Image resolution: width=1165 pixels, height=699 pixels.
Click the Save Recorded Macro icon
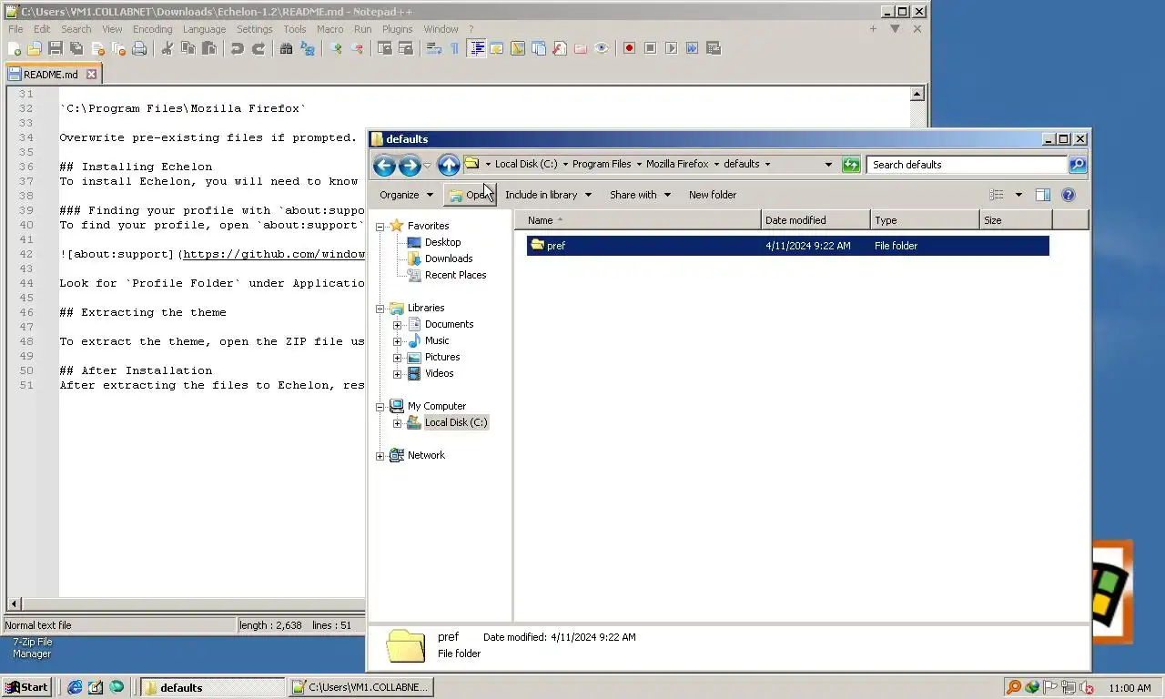(x=714, y=48)
